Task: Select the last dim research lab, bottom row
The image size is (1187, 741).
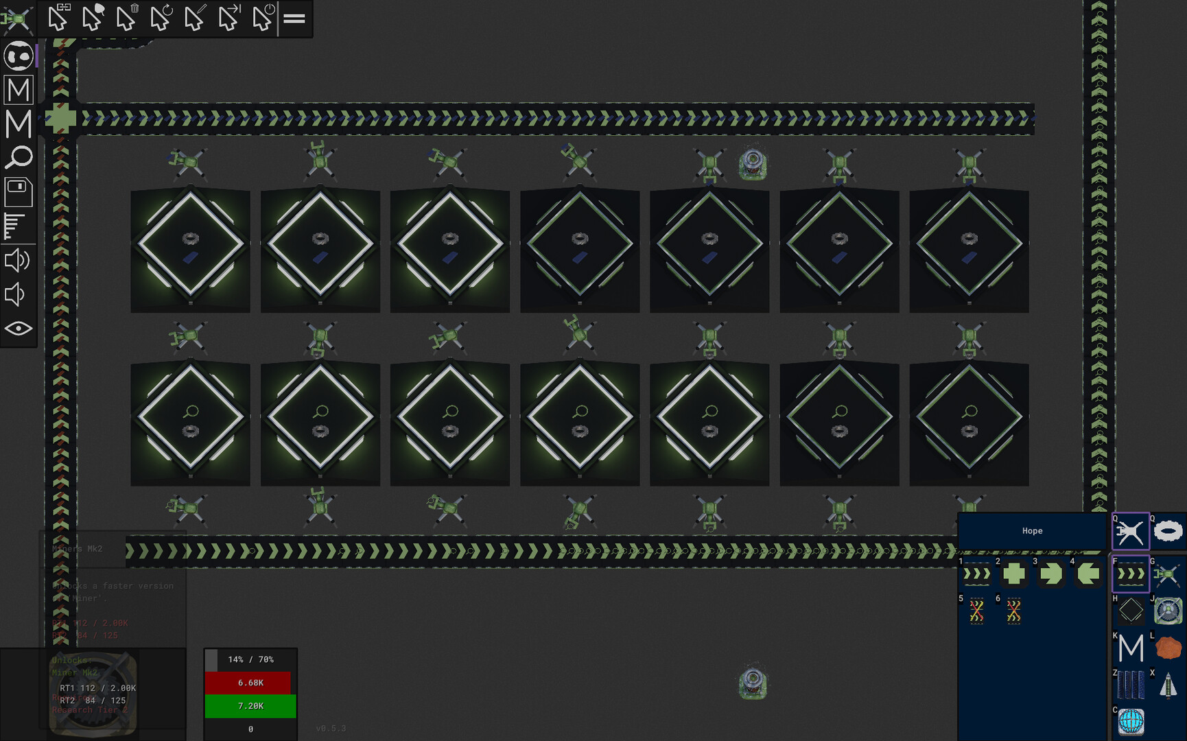Action: click(969, 423)
